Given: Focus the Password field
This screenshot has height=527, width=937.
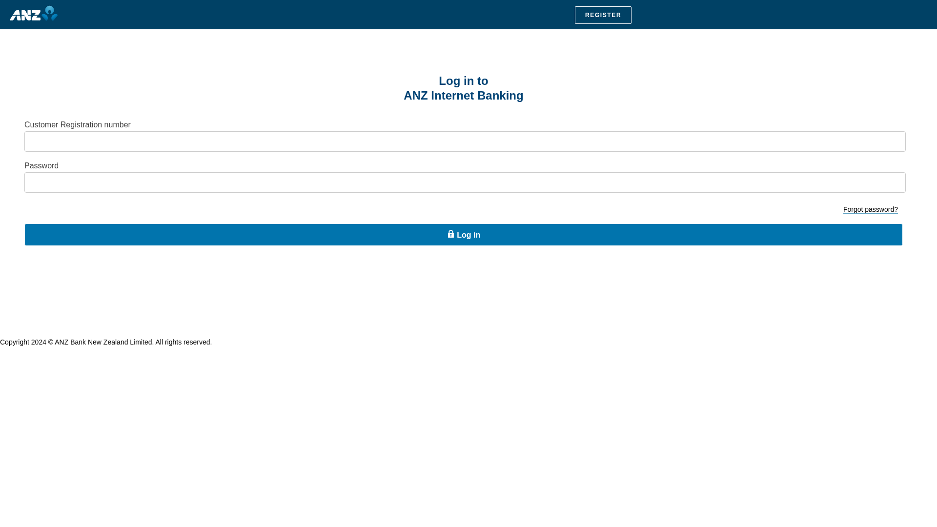Looking at the screenshot, I should (x=465, y=182).
